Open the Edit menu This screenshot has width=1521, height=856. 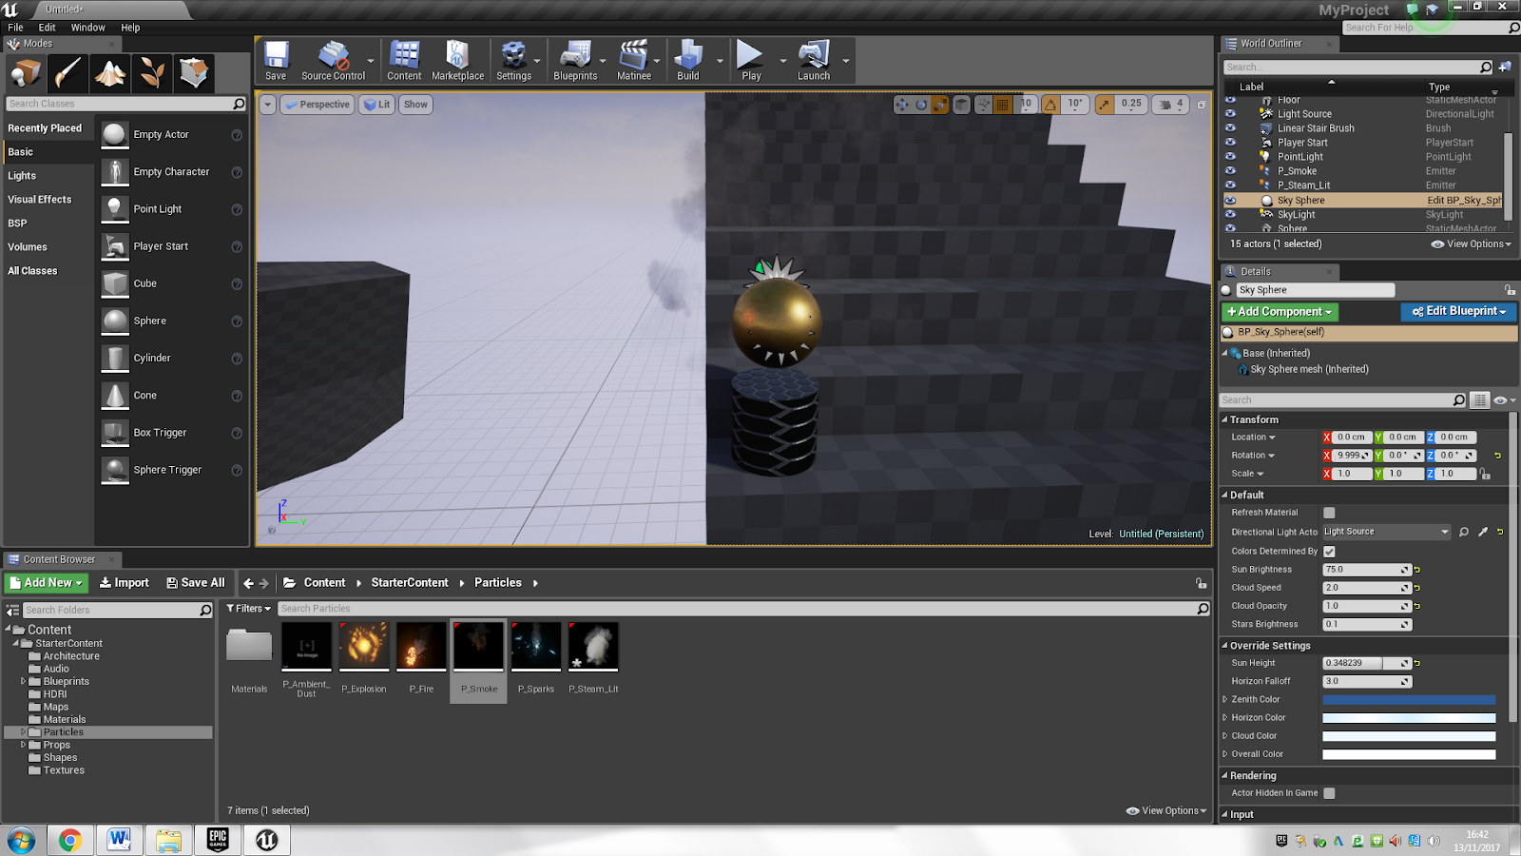(47, 28)
